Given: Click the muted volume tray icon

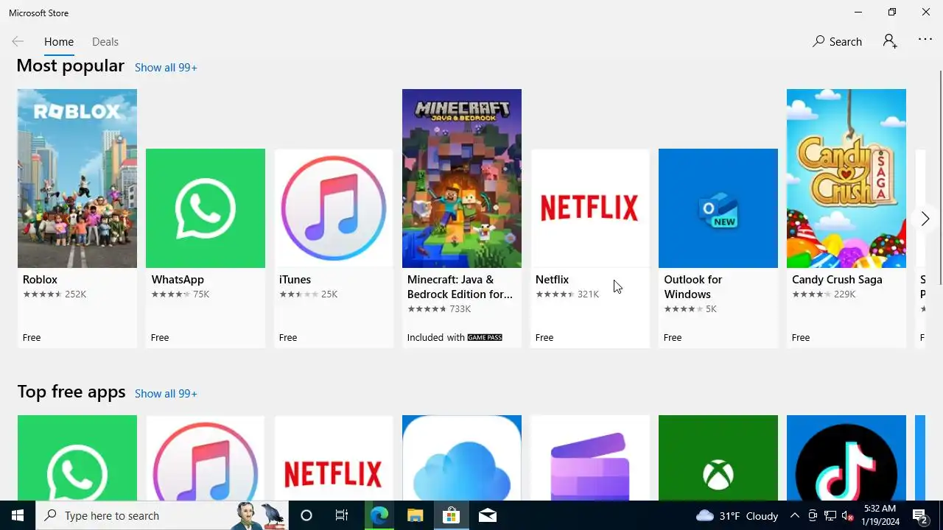Looking at the screenshot, I should click(x=848, y=515).
